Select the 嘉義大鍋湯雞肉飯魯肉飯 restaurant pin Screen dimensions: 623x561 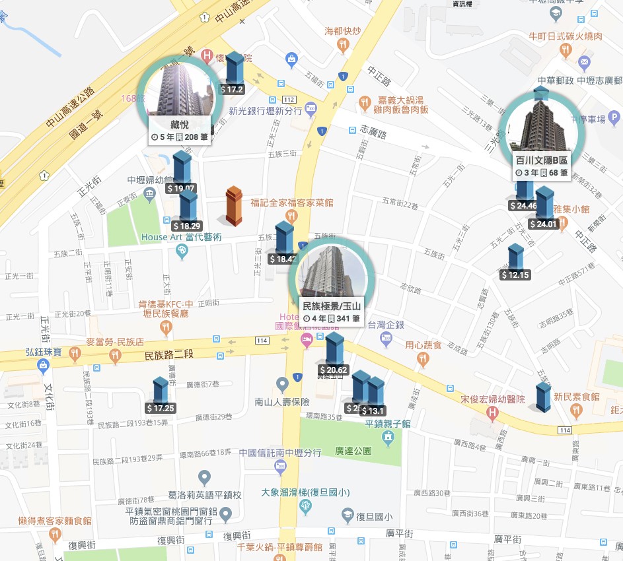[364, 104]
